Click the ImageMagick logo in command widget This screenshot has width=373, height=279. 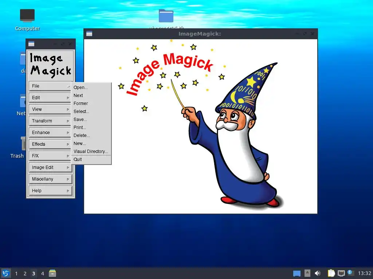tap(50, 65)
